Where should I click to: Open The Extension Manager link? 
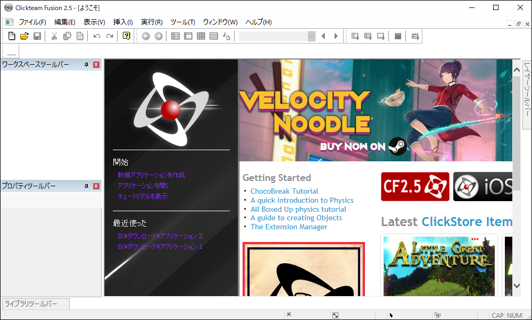289,227
